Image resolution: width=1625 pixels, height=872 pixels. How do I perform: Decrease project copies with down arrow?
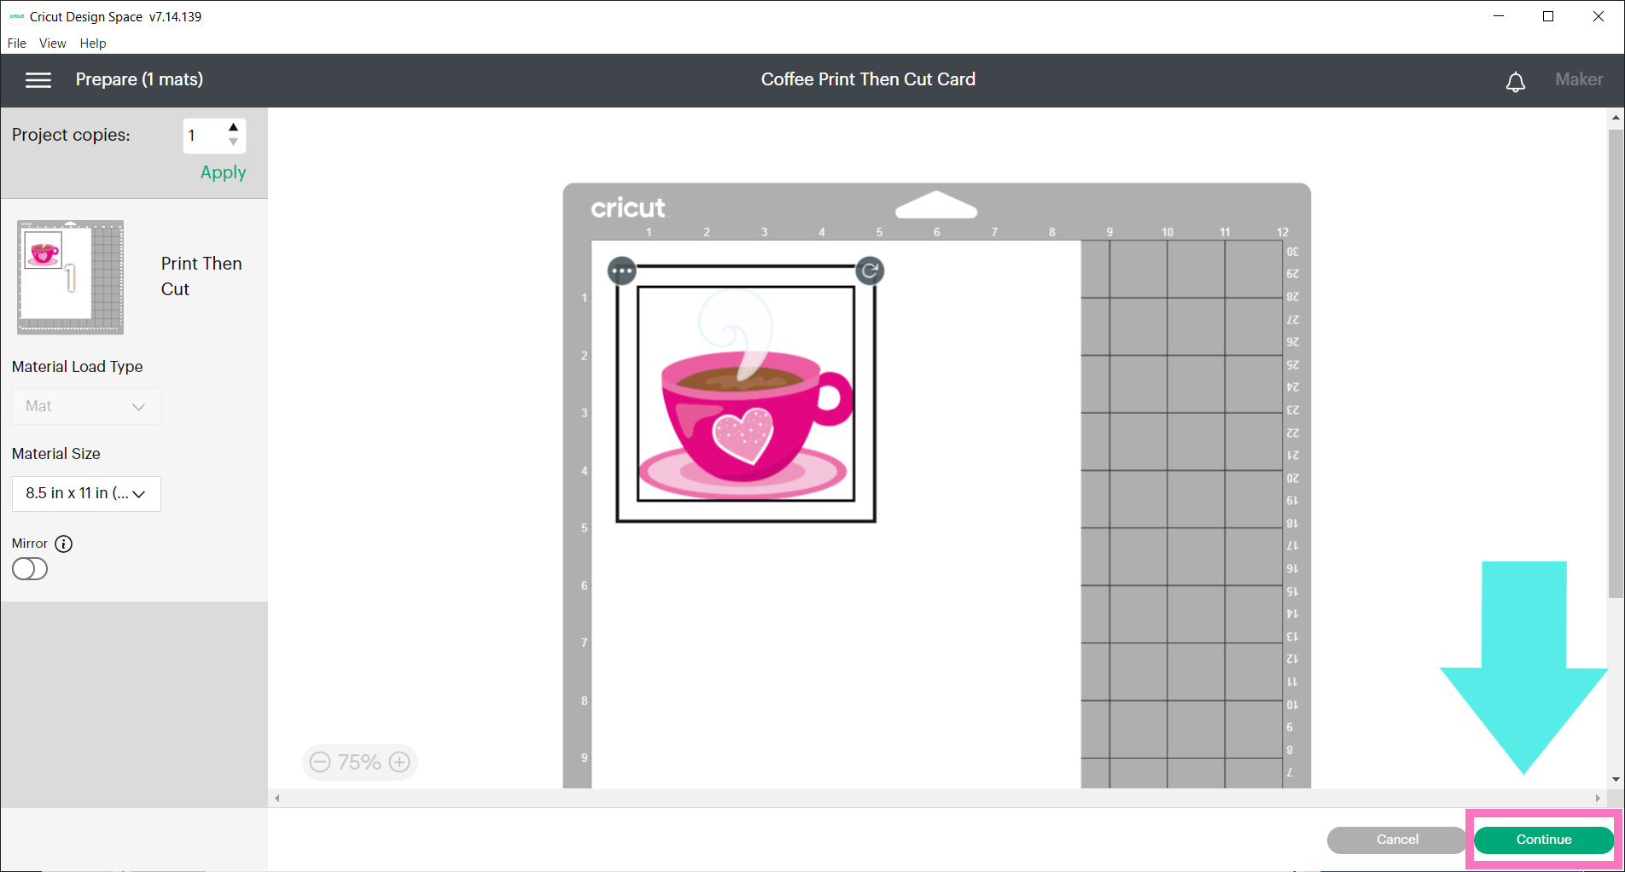click(x=233, y=142)
